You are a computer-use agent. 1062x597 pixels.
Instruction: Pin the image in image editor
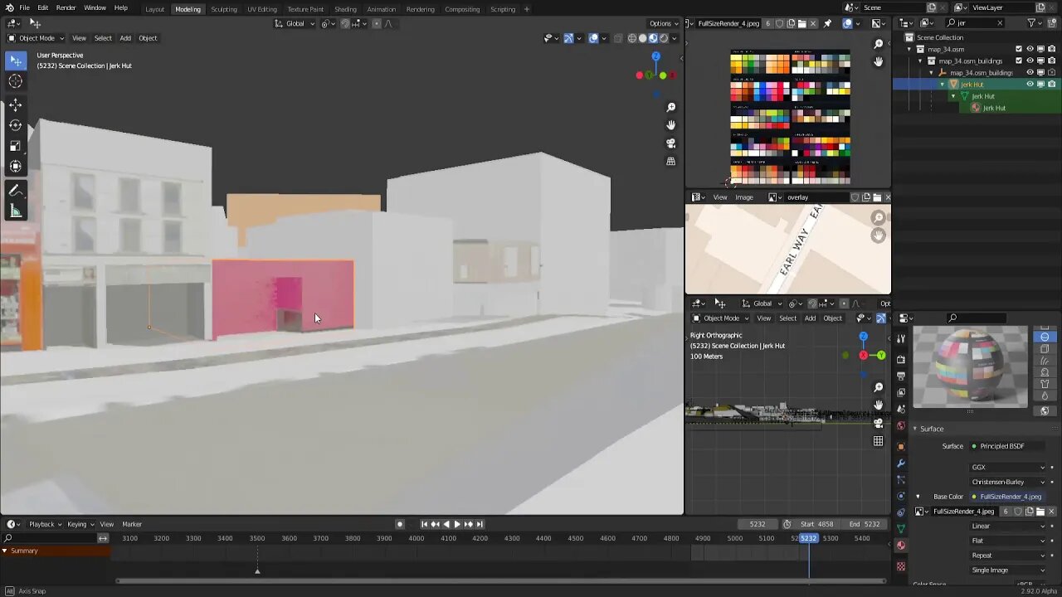pyautogui.click(x=827, y=23)
